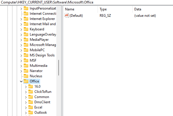Screen dimensions: 173x116
Task: Expand the MobilePC key
Action: coord(21,50)
